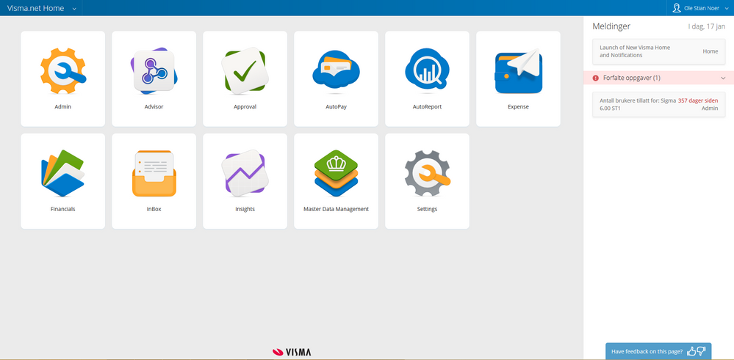Open the Visma.net Home dropdown arrow
This screenshot has height=360, width=734.
(x=74, y=9)
